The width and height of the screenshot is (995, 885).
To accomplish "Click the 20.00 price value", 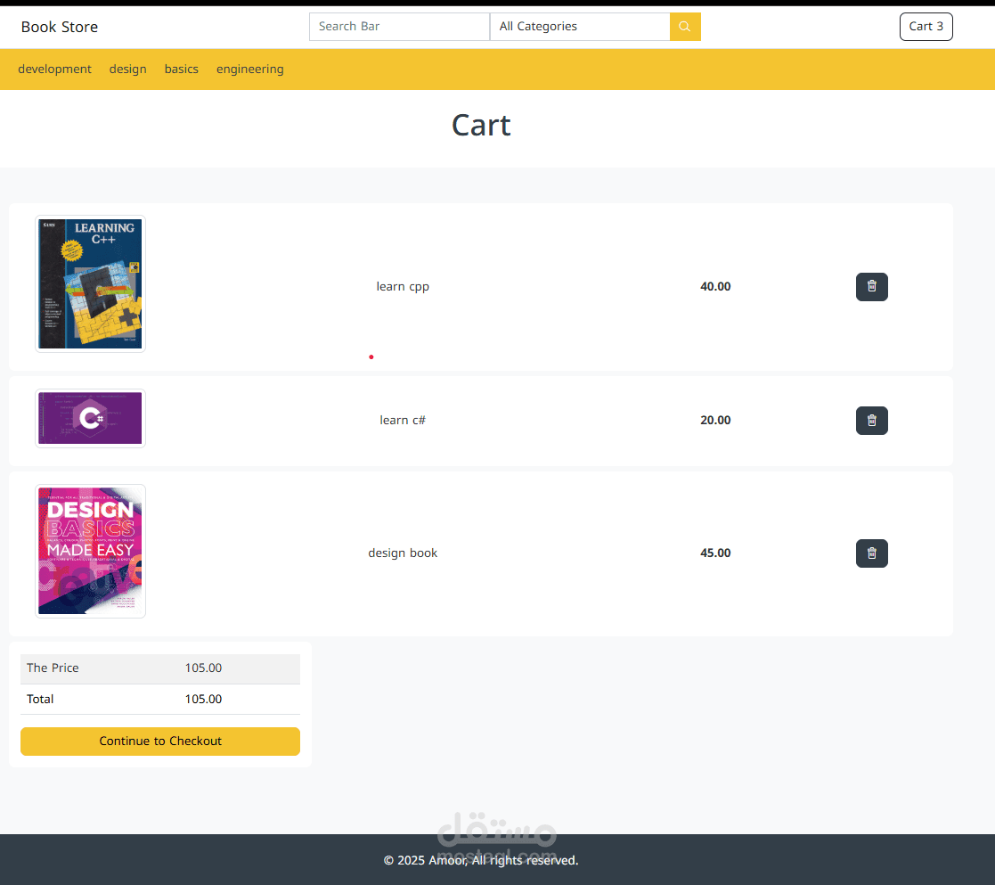I will click(715, 420).
